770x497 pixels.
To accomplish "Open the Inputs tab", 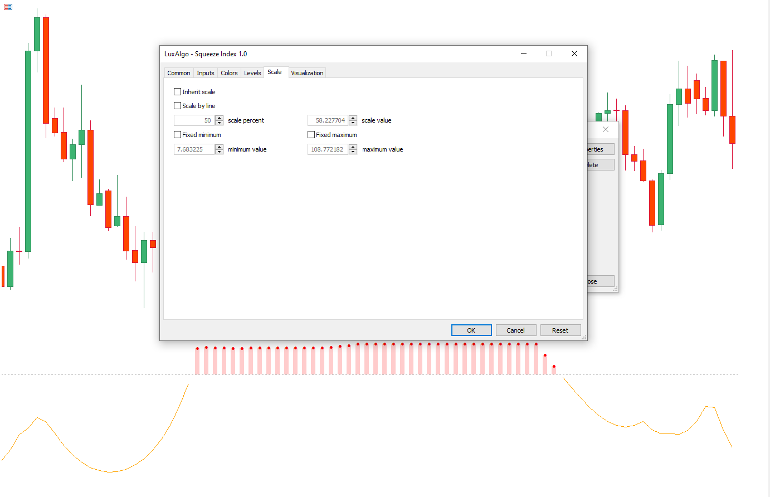I will coord(206,73).
